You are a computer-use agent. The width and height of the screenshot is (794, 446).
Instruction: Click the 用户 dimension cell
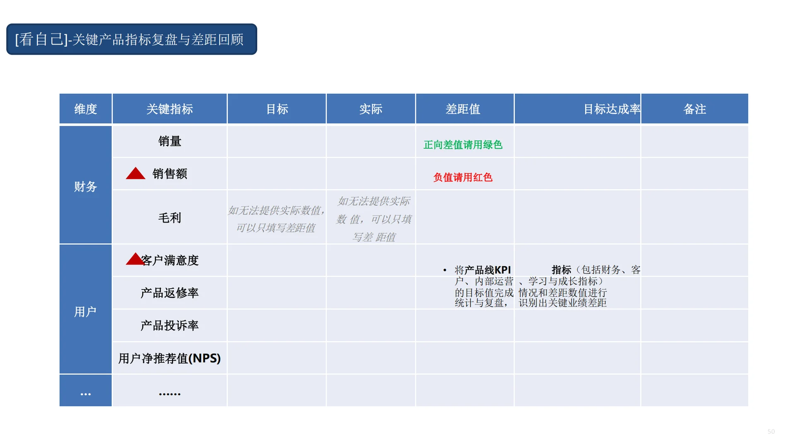(x=86, y=309)
